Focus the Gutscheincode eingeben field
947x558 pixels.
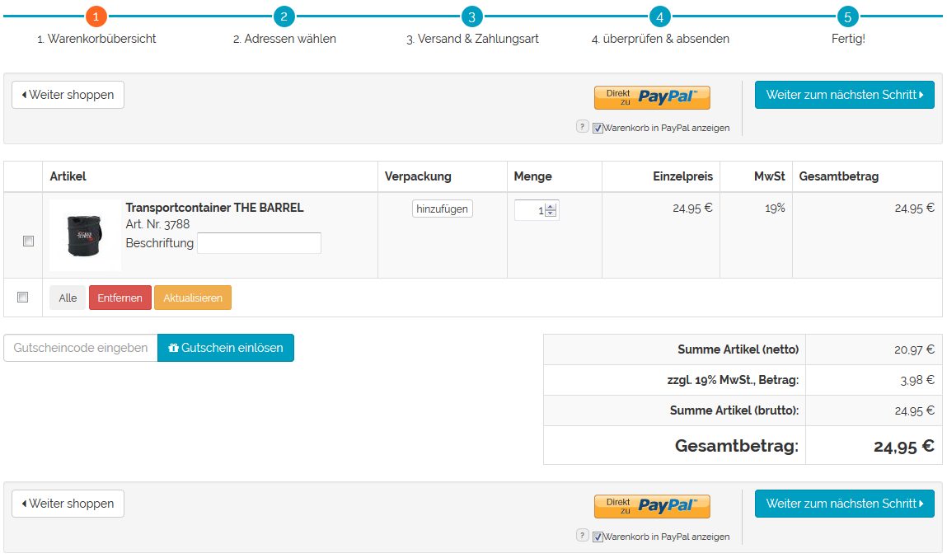(x=81, y=348)
